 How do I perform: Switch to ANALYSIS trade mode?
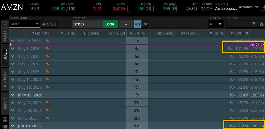click(x=49, y=24)
